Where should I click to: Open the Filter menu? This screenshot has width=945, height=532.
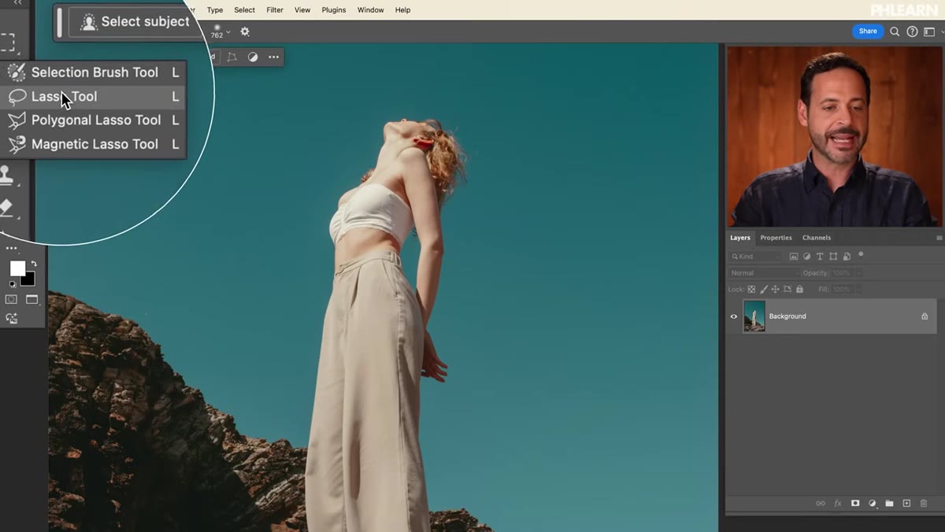click(x=275, y=10)
